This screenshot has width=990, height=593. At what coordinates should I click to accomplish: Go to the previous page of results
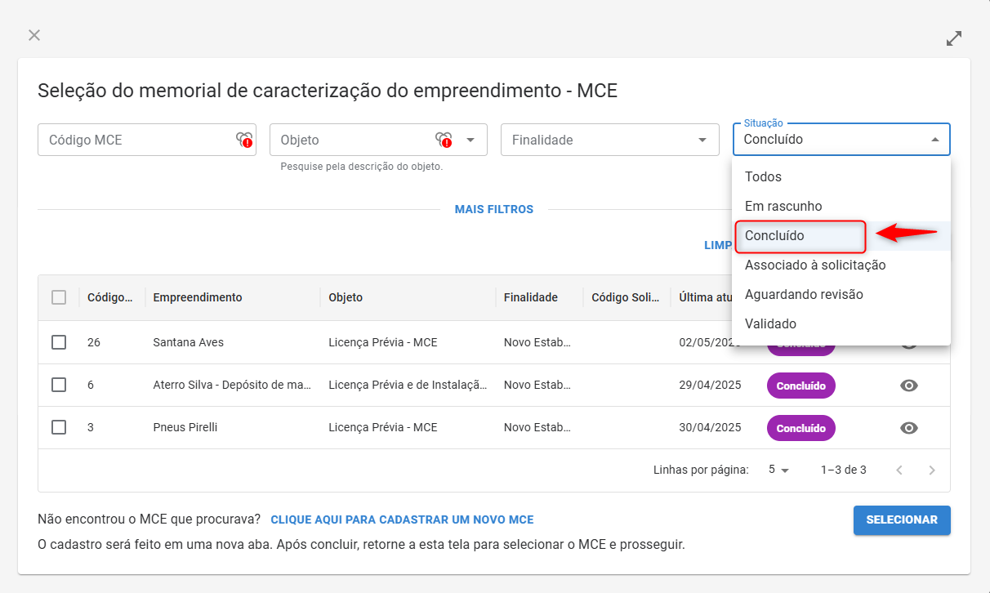coord(899,470)
